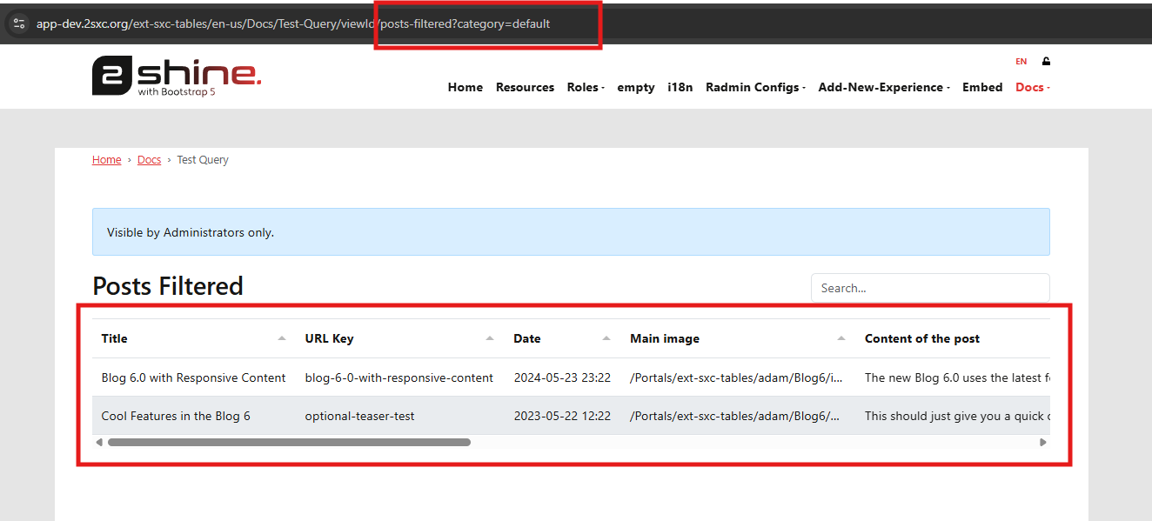Click date cell 2023-05-22 12:22
1152x521 pixels.
click(x=562, y=416)
